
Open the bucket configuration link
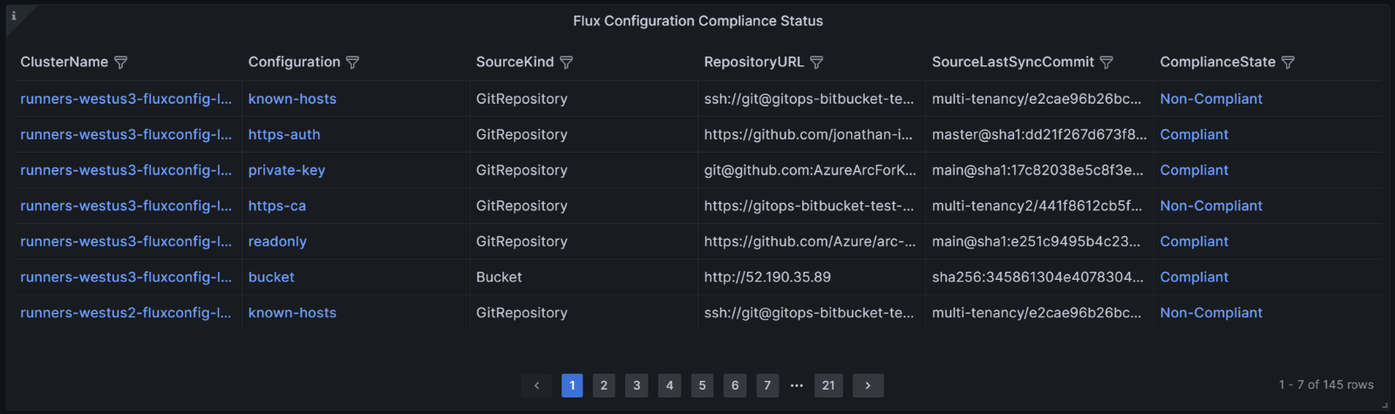[x=271, y=277]
